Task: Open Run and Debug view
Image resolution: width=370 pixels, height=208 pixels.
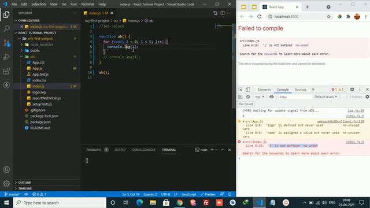Action: (6, 57)
